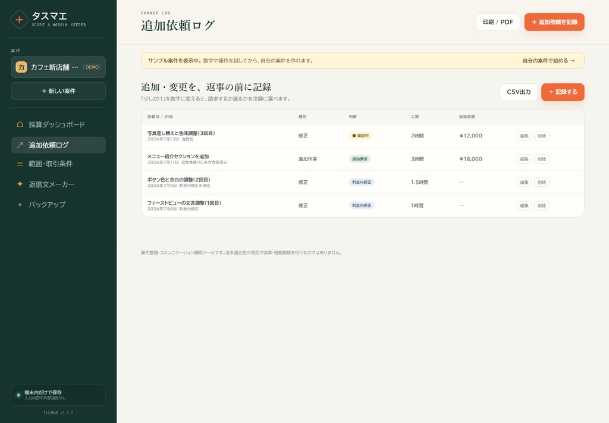Click the 確認中 status badge
Image resolution: width=609 pixels, height=423 pixels.
point(360,136)
